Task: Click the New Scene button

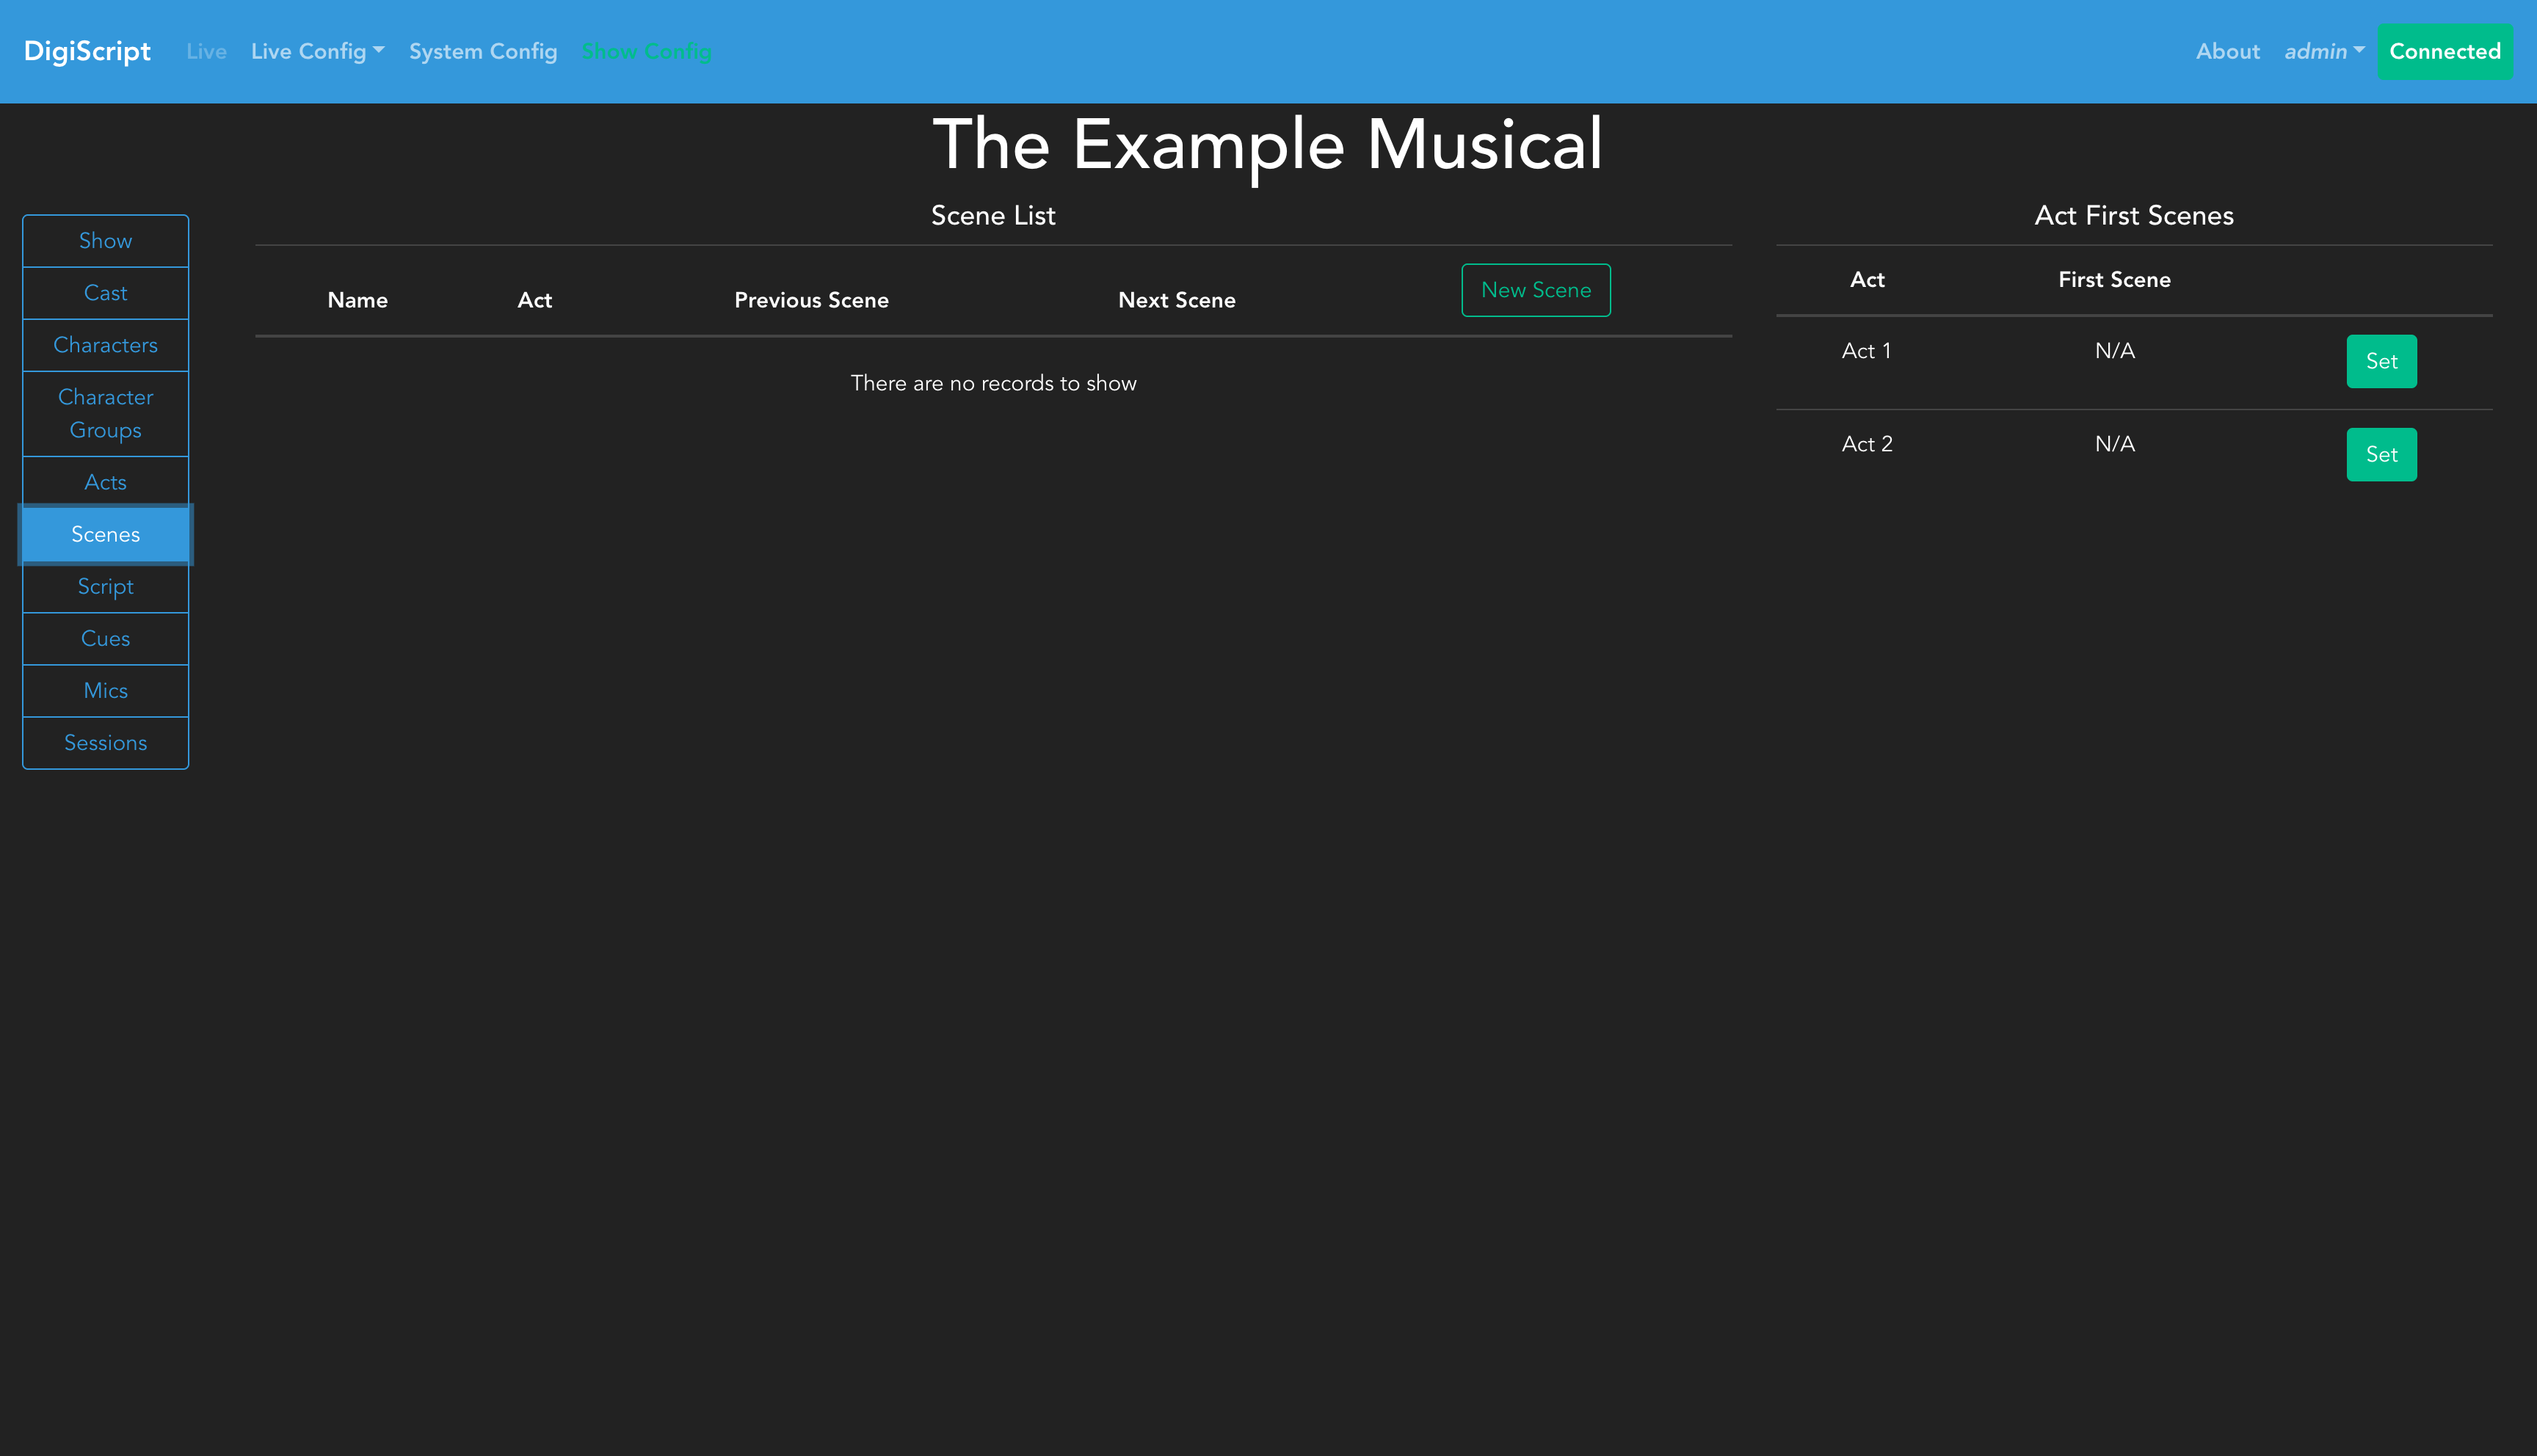Action: 1535,290
